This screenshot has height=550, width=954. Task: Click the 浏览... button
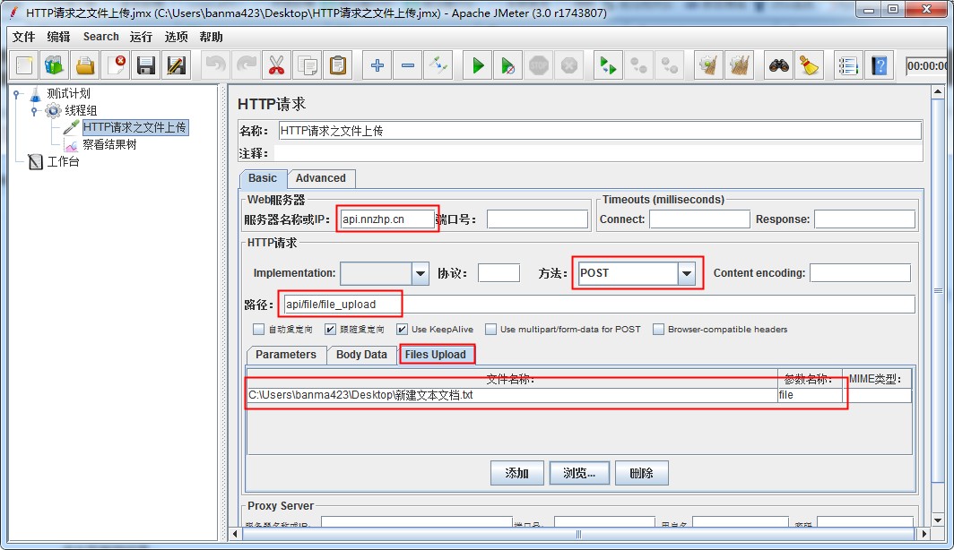point(579,473)
